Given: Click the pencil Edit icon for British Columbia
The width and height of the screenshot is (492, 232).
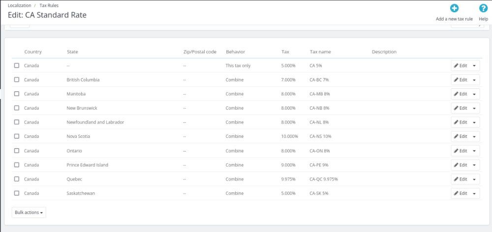Looking at the screenshot, I should 456,80.
